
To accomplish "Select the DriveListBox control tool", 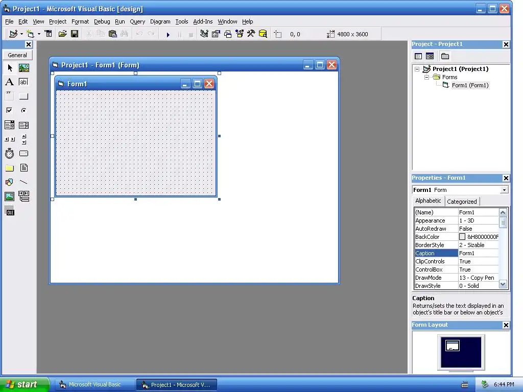I will (23, 154).
